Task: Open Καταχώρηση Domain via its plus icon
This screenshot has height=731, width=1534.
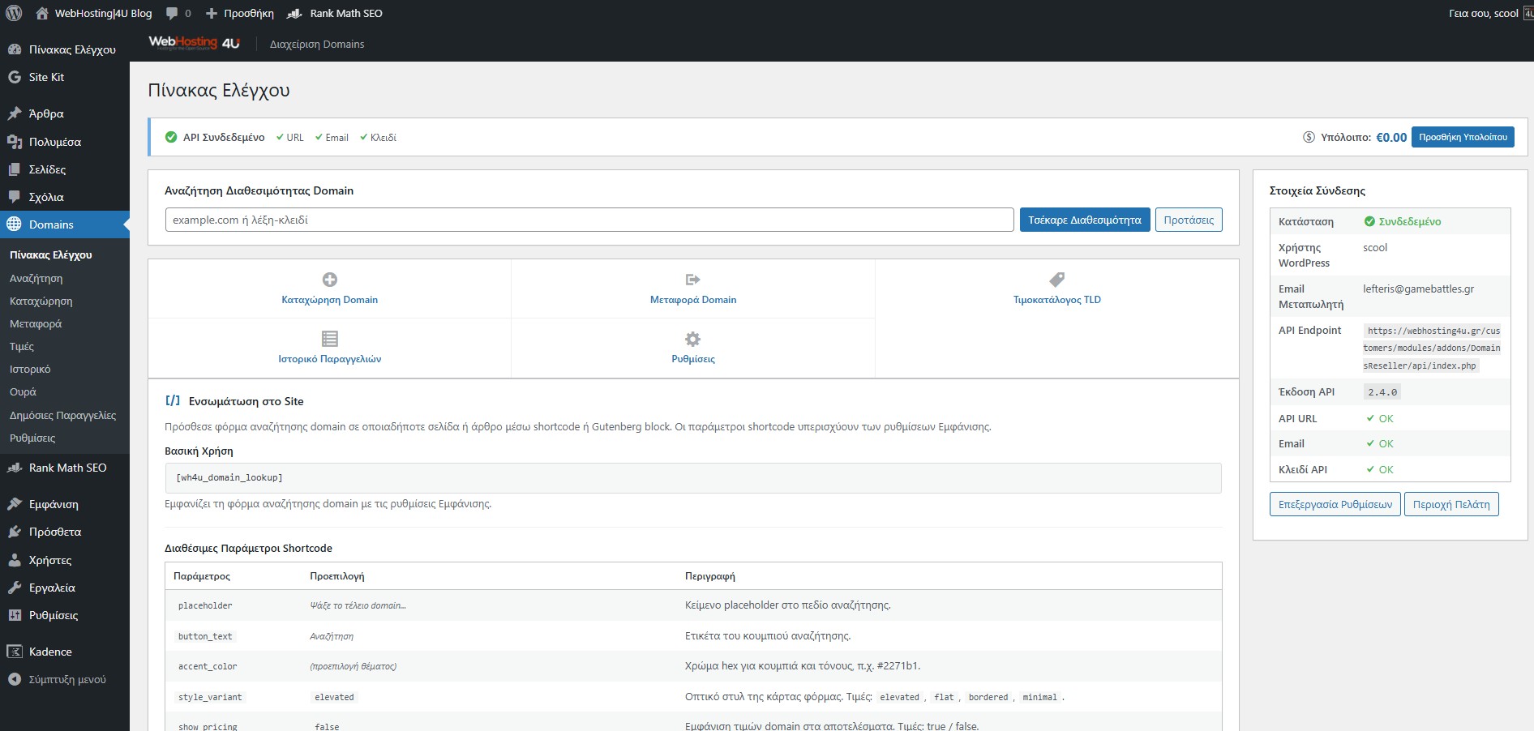Action: click(329, 279)
